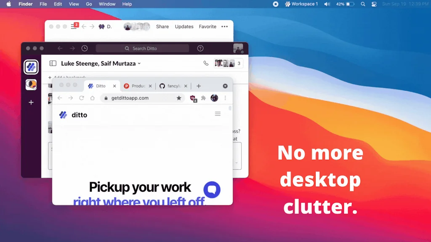This screenshot has height=242, width=431.
Task: Toggle the Slack sidebar panel icon
Action: coord(53,63)
